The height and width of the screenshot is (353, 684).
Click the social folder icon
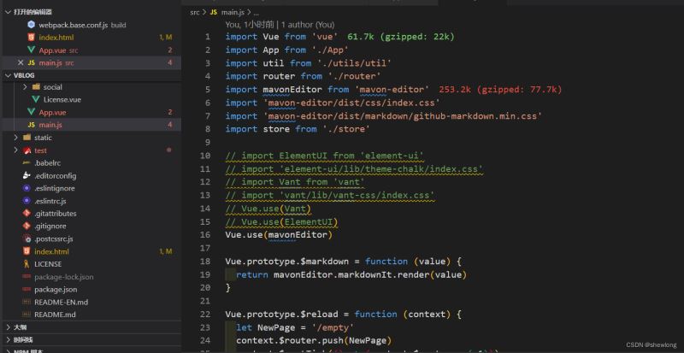click(36, 87)
